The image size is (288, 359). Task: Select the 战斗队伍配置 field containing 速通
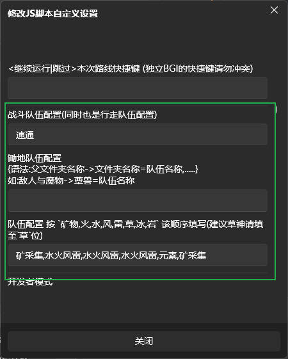[x=138, y=134]
